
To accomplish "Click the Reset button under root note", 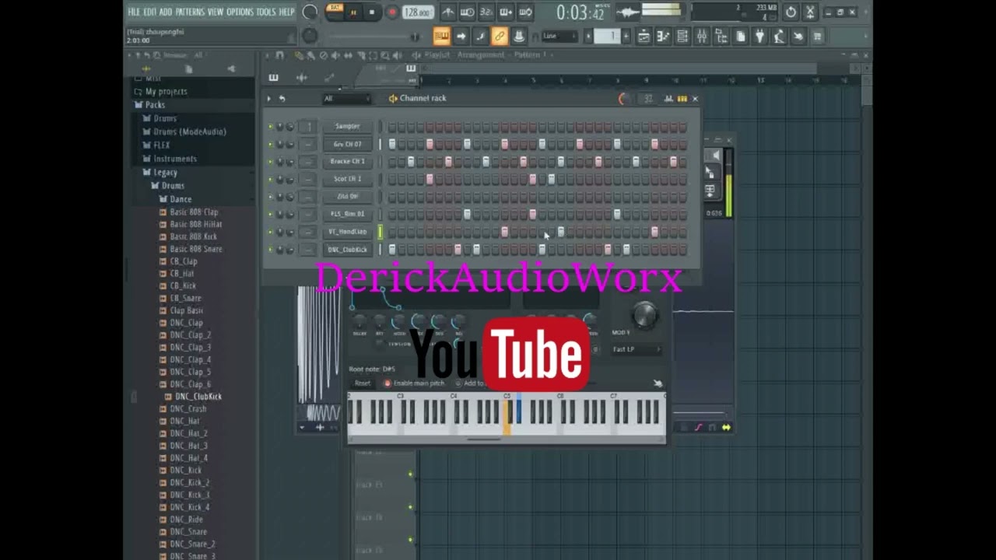I will tap(363, 383).
